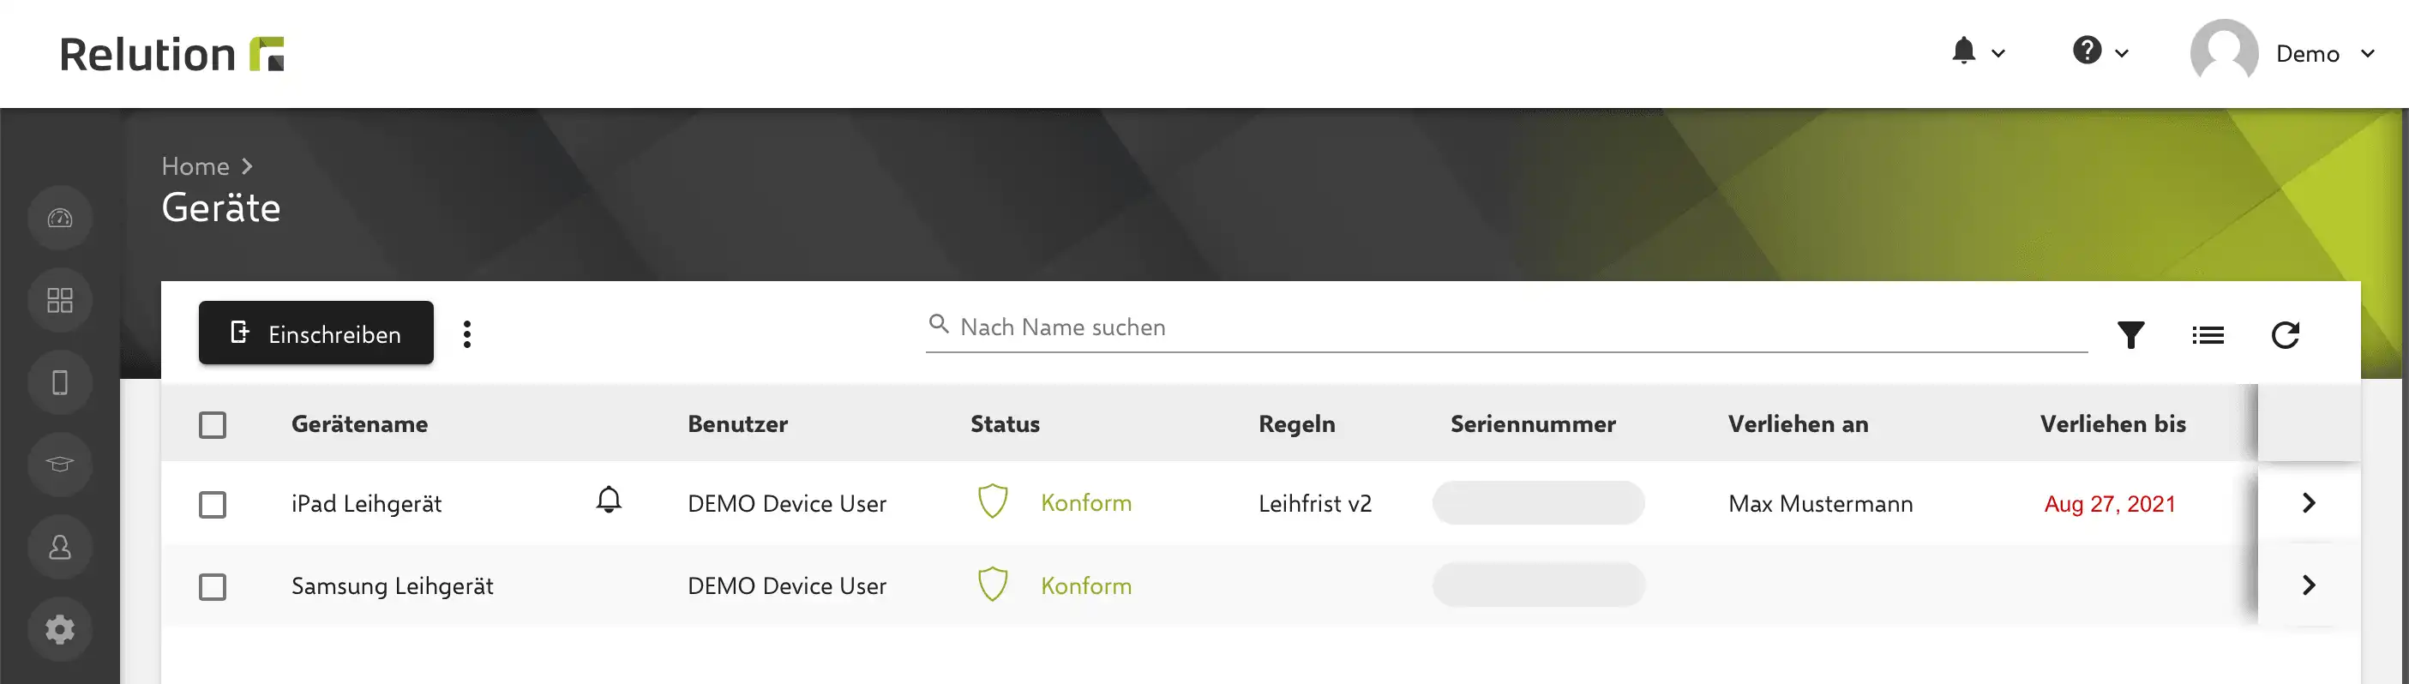2409x684 pixels.
Task: Click DEMO Device User in Samsung row
Action: coord(786,586)
